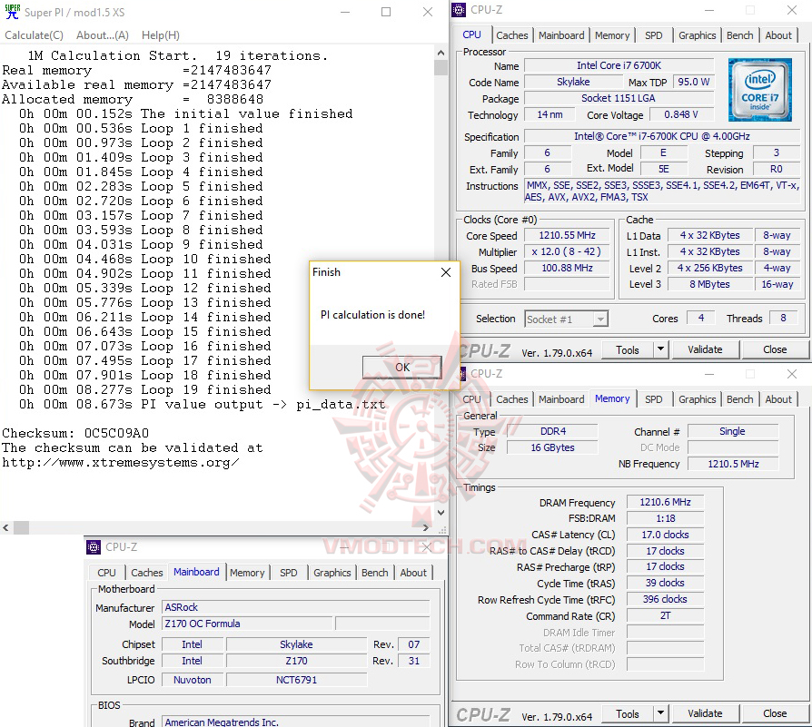
Task: Switch to CPU tab in Memory CPU-Z window
Action: coord(471,399)
